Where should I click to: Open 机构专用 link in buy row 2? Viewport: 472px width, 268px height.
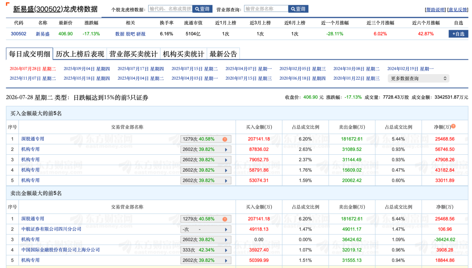pos(31,149)
